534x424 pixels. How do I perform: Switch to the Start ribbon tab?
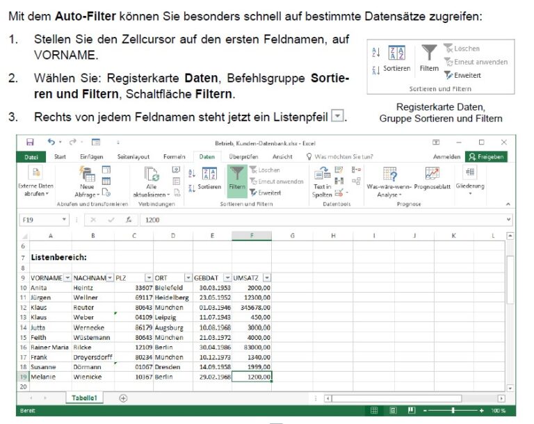[60, 156]
